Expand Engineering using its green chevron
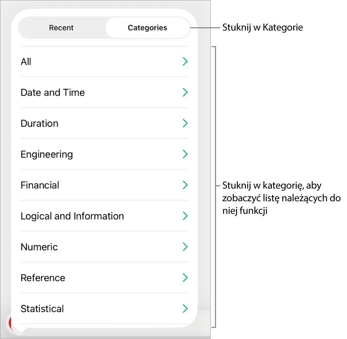Viewport: 347px width, 339px height. pos(185,154)
